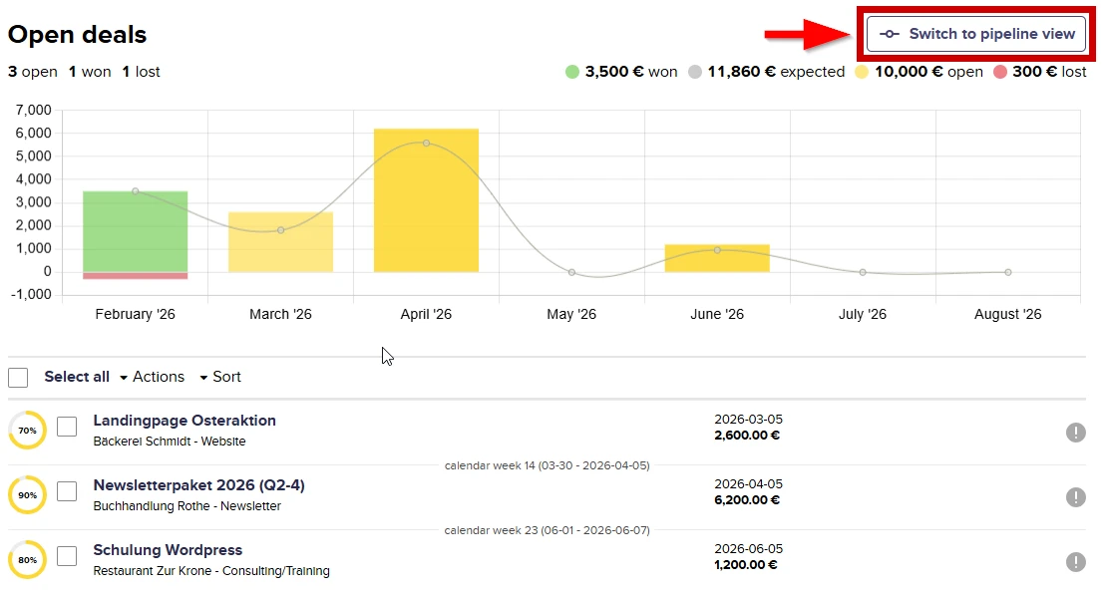The image size is (1104, 593).
Task: Open the Landingpage Osteraktion deal link
Action: (x=184, y=421)
